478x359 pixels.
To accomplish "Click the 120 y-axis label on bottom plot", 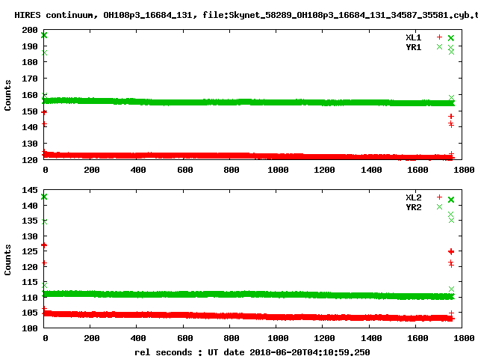I will 30,267.
